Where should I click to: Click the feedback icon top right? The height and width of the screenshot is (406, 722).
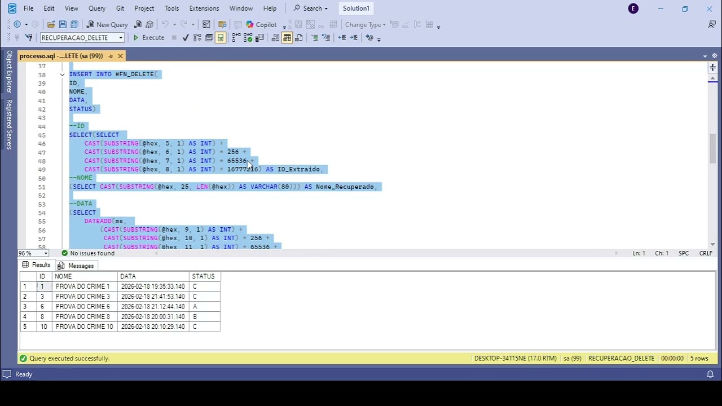tap(712, 24)
